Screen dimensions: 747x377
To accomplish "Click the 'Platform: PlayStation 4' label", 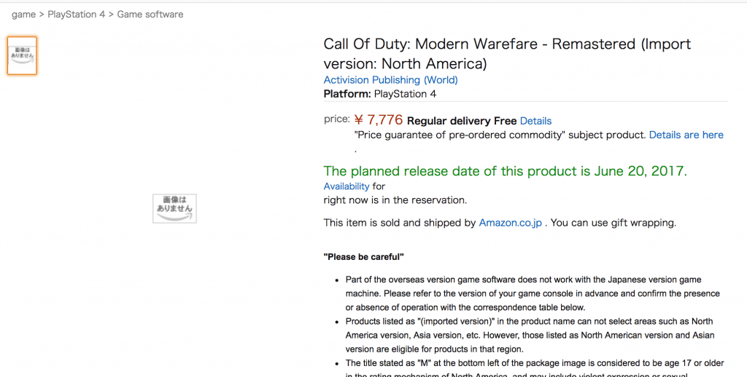I will tap(380, 94).
